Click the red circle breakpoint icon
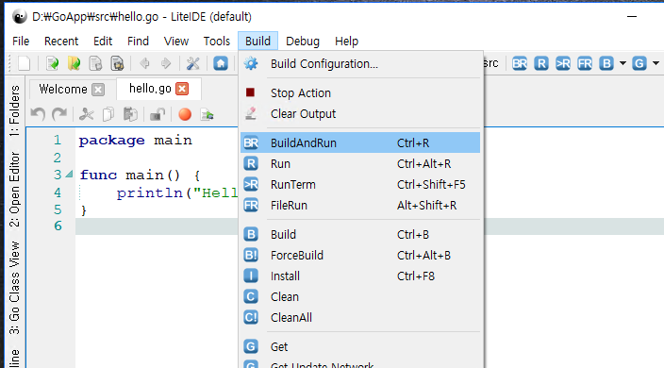Image resolution: width=664 pixels, height=368 pixels. [x=185, y=114]
